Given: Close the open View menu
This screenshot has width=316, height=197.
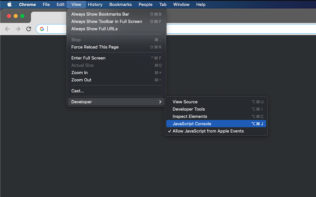Looking at the screenshot, I should click(x=76, y=5).
